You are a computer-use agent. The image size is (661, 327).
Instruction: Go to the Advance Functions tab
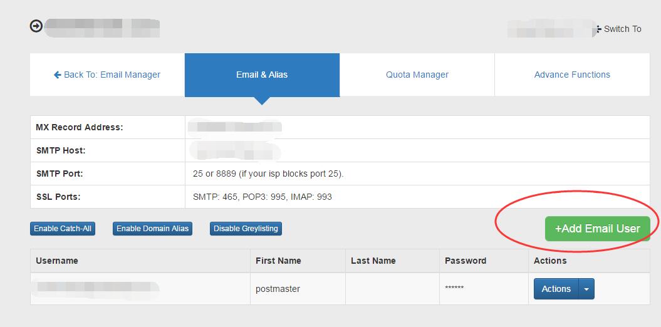(572, 75)
